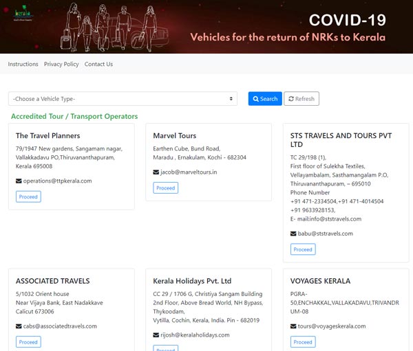
Task: Click the Kerala Holidays Pvt. Ltd title
Action: click(x=192, y=281)
